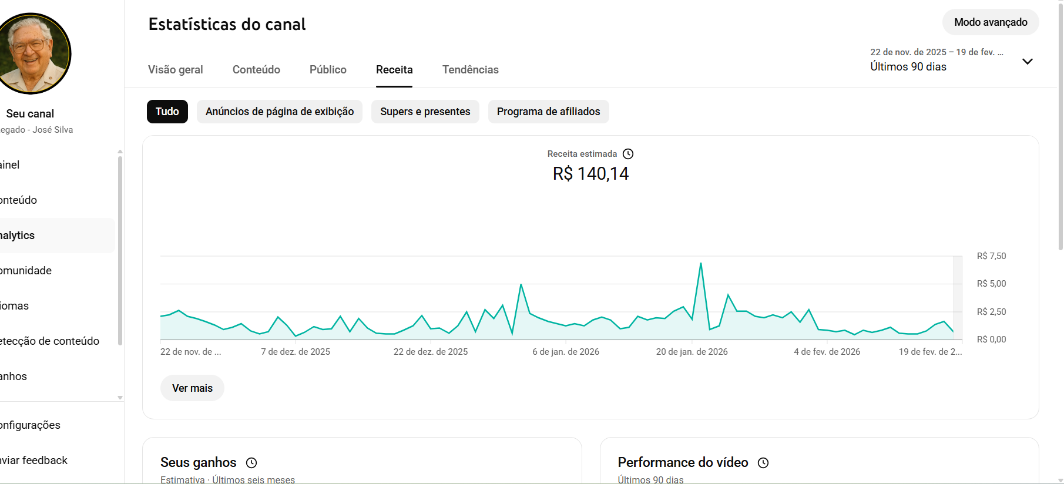Click the Modo avançado button
The width and height of the screenshot is (1064, 484).
991,22
